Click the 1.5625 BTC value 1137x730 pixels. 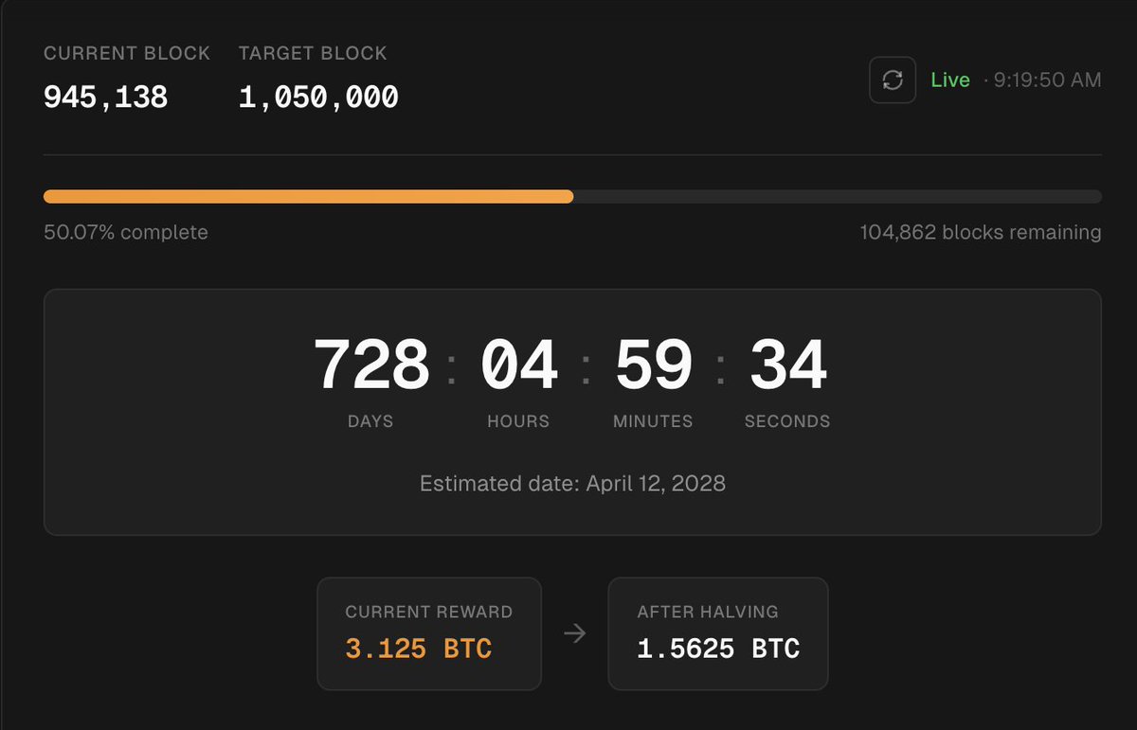click(718, 650)
